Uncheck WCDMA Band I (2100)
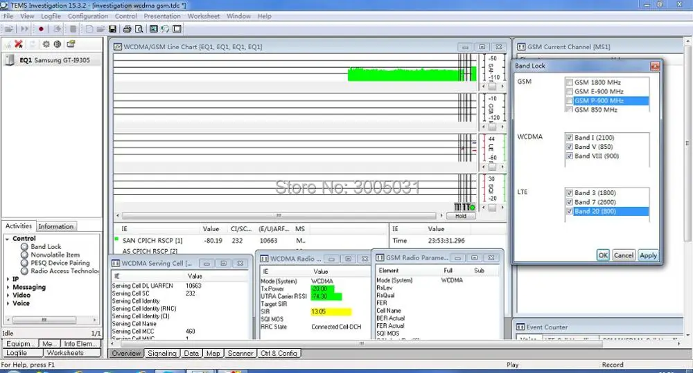This screenshot has height=373, width=693. [570, 138]
